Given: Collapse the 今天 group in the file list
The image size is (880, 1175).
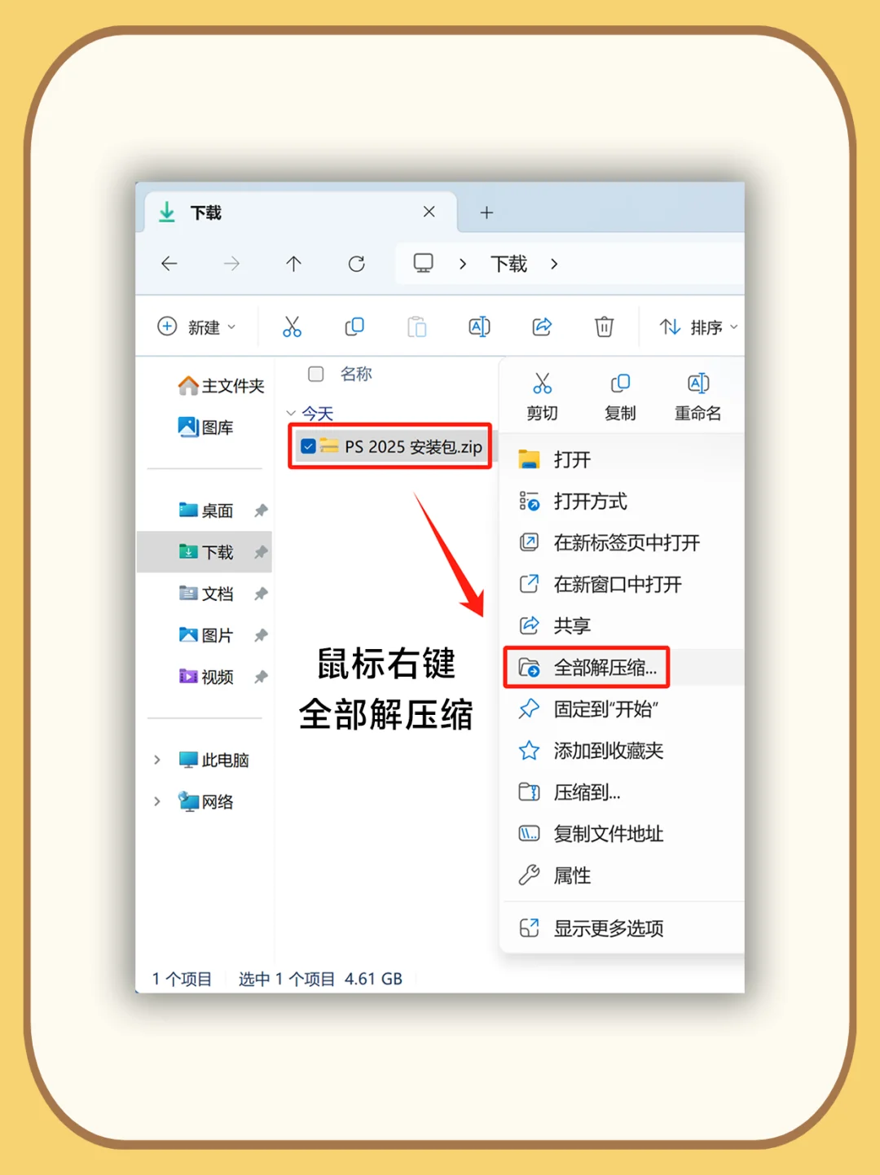Looking at the screenshot, I should tap(291, 414).
